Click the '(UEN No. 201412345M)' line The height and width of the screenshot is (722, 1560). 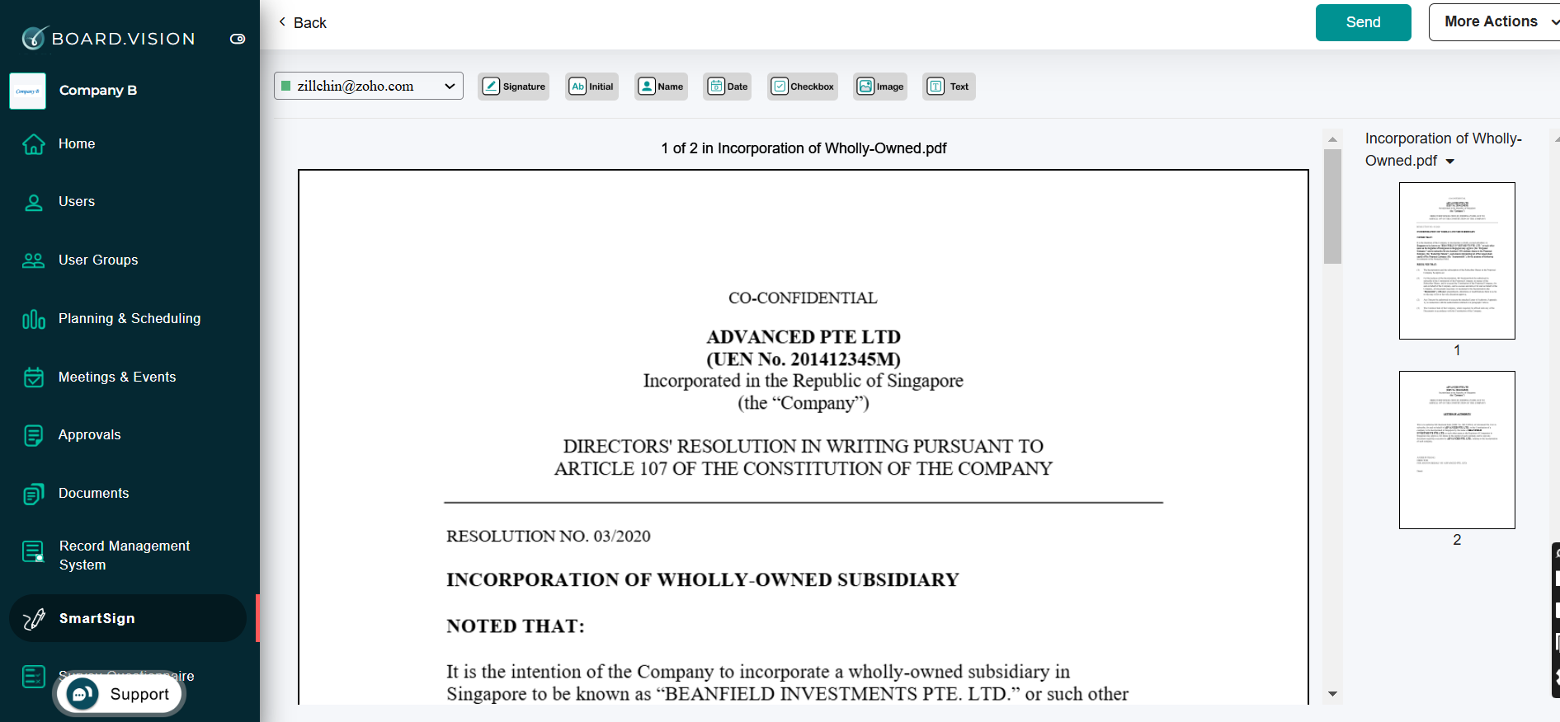coord(804,359)
